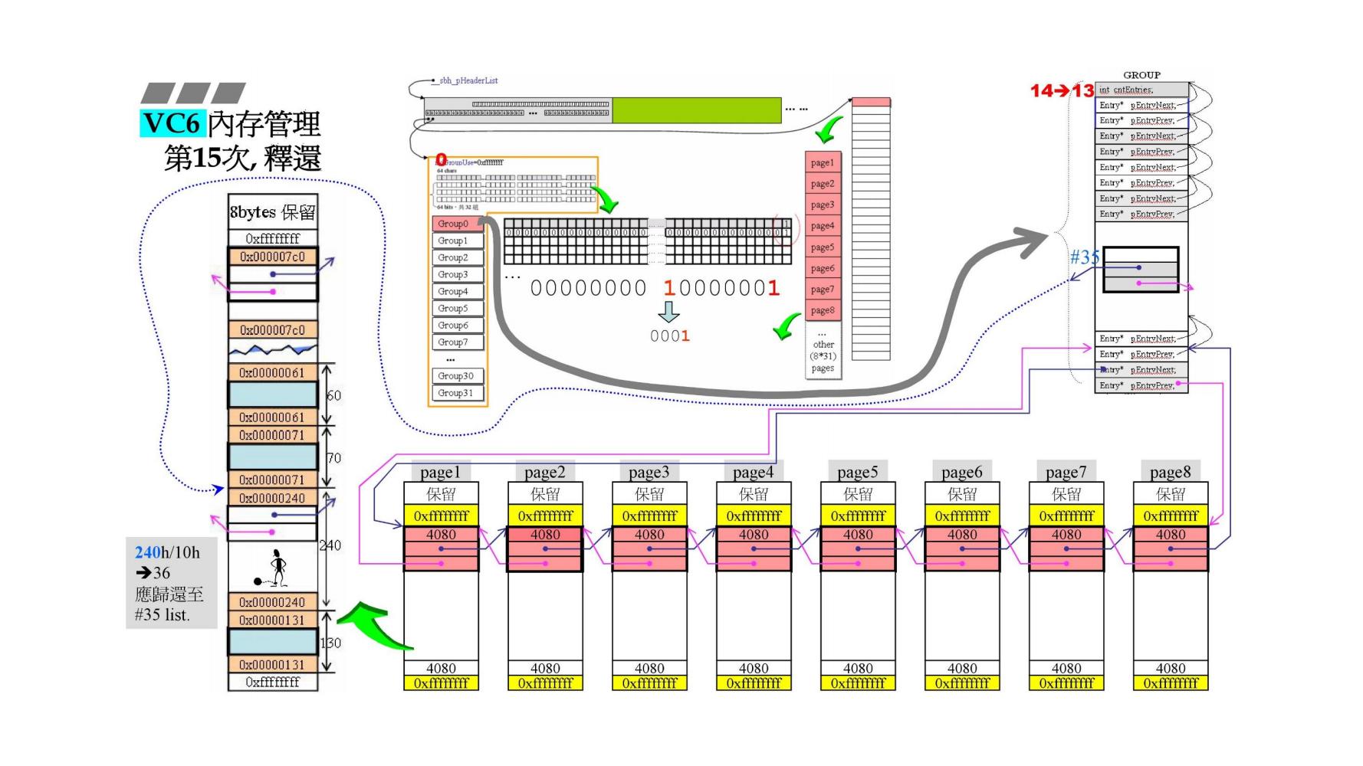Image resolution: width=1363 pixels, height=766 pixels.
Task: Click the gray page7 column header
Action: pyautogui.click(x=1066, y=471)
